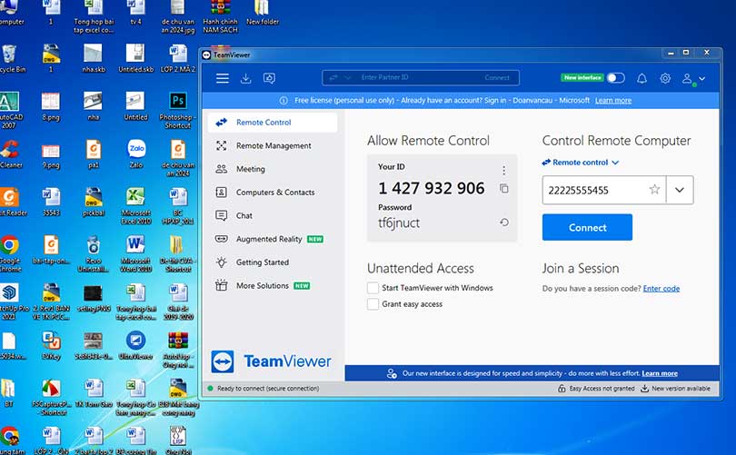Image resolution: width=736 pixels, height=455 pixels.
Task: Select the UltraViewer desktop icon
Action: [135, 345]
